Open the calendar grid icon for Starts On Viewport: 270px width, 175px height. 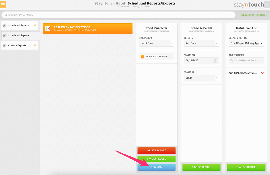tap(216, 61)
